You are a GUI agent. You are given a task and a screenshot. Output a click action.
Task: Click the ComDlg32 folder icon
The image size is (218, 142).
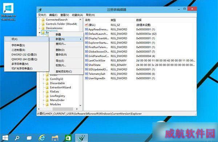pos(47,79)
